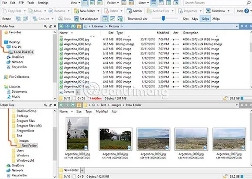Expand the New Folder dropdown arrow
Image resolution: width=252 pixels, height=179 pixels.
coord(98,11)
